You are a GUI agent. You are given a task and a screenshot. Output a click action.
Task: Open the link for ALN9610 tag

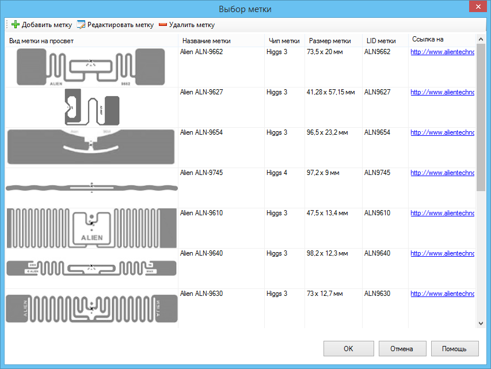coord(442,213)
